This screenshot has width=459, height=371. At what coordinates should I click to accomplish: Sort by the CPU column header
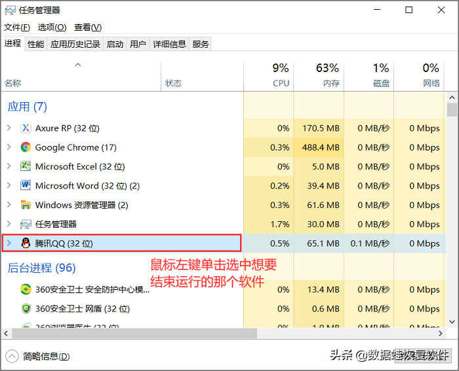[268, 77]
